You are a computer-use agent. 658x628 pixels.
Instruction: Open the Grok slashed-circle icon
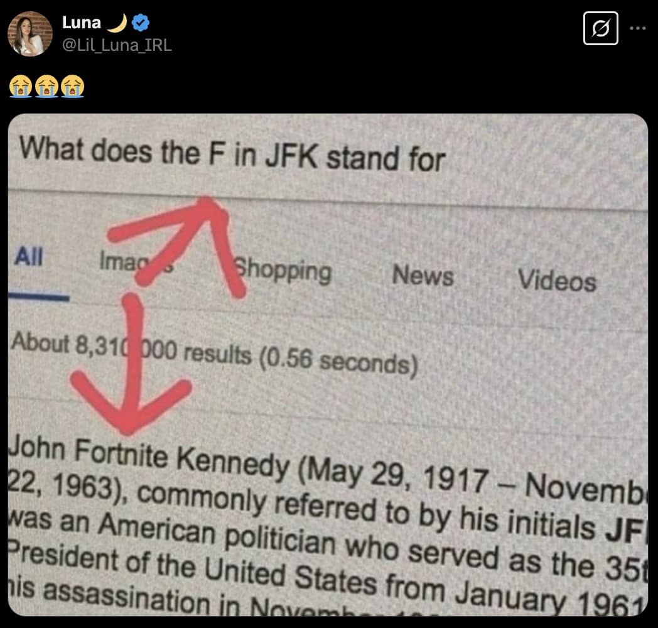600,28
